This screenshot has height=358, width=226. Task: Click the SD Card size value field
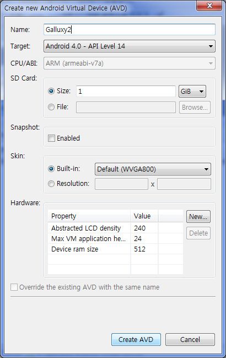126,91
